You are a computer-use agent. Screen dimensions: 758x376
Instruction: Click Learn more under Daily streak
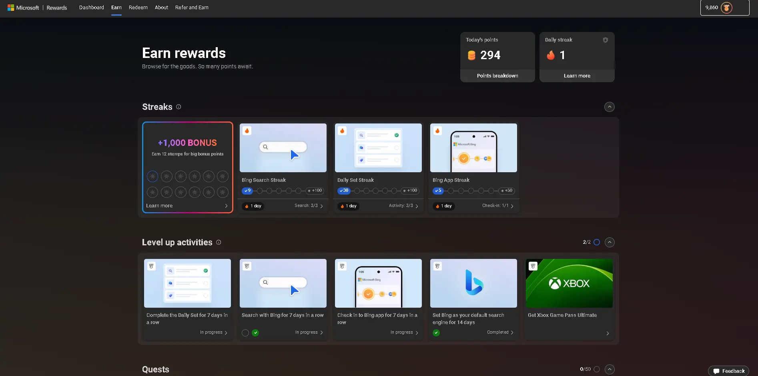click(577, 76)
